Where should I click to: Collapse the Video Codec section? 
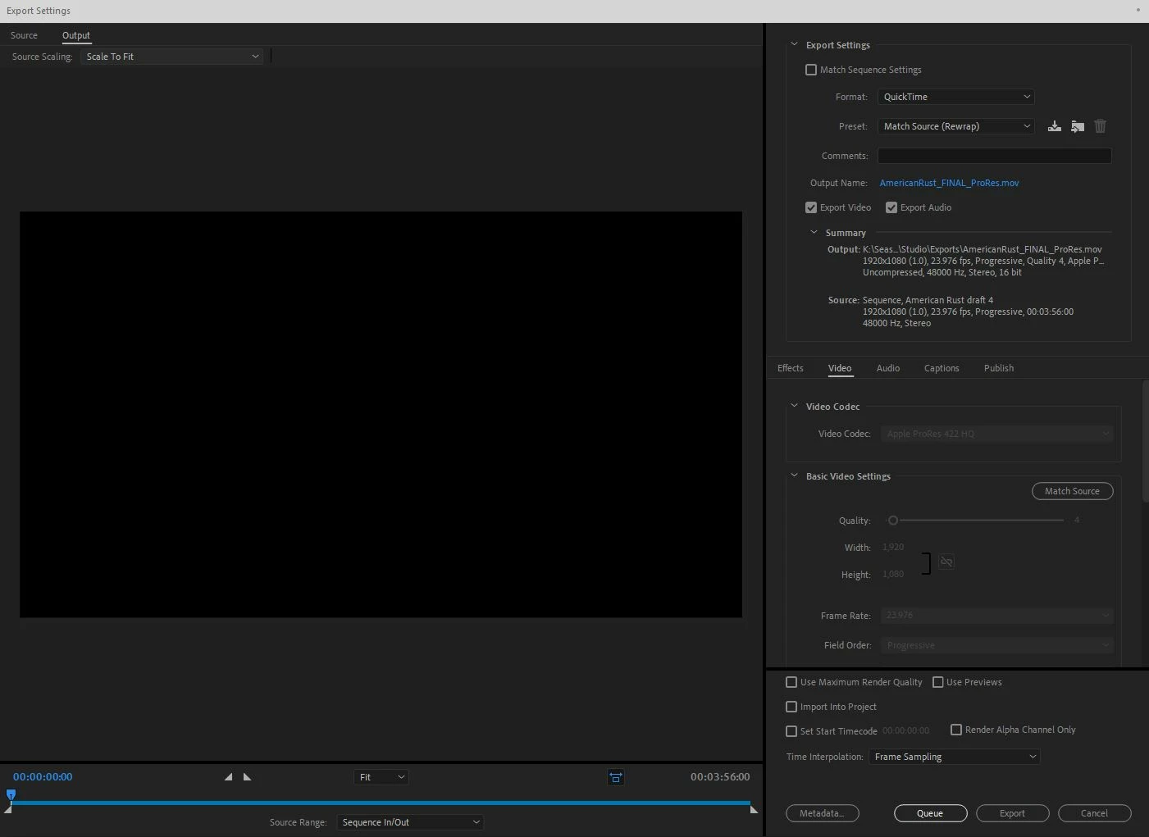pos(794,406)
